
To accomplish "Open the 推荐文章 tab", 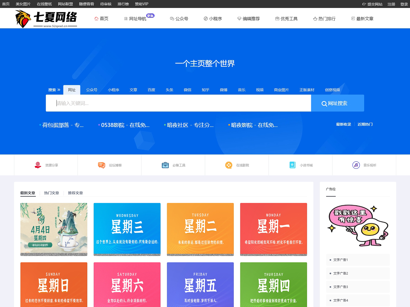I will 75,193.
